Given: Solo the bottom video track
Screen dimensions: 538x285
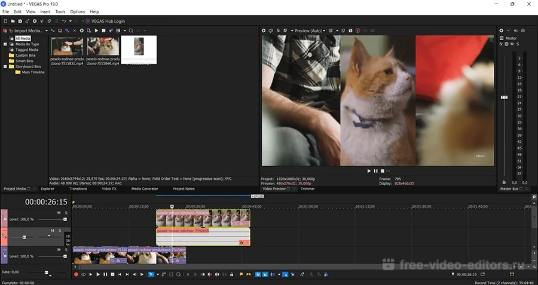Looking at the screenshot, I should (66, 249).
